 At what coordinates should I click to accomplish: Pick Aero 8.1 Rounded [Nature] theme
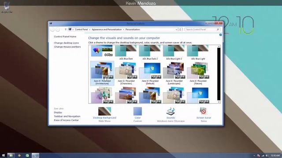click(198, 73)
